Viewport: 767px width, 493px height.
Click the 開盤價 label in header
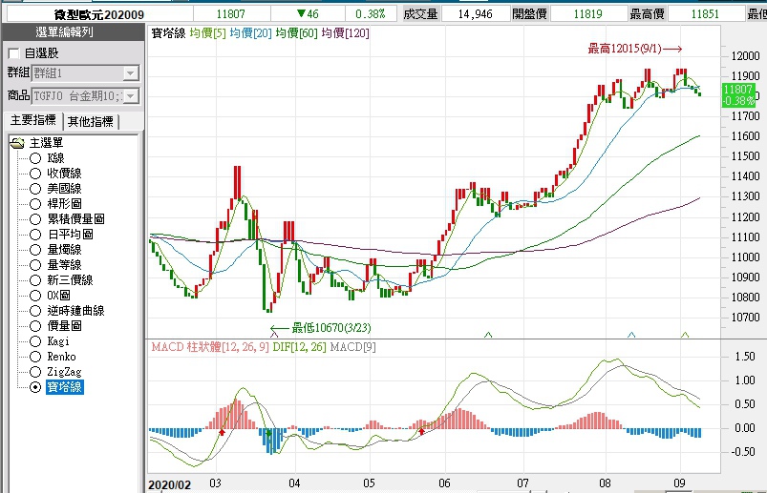[x=530, y=13]
